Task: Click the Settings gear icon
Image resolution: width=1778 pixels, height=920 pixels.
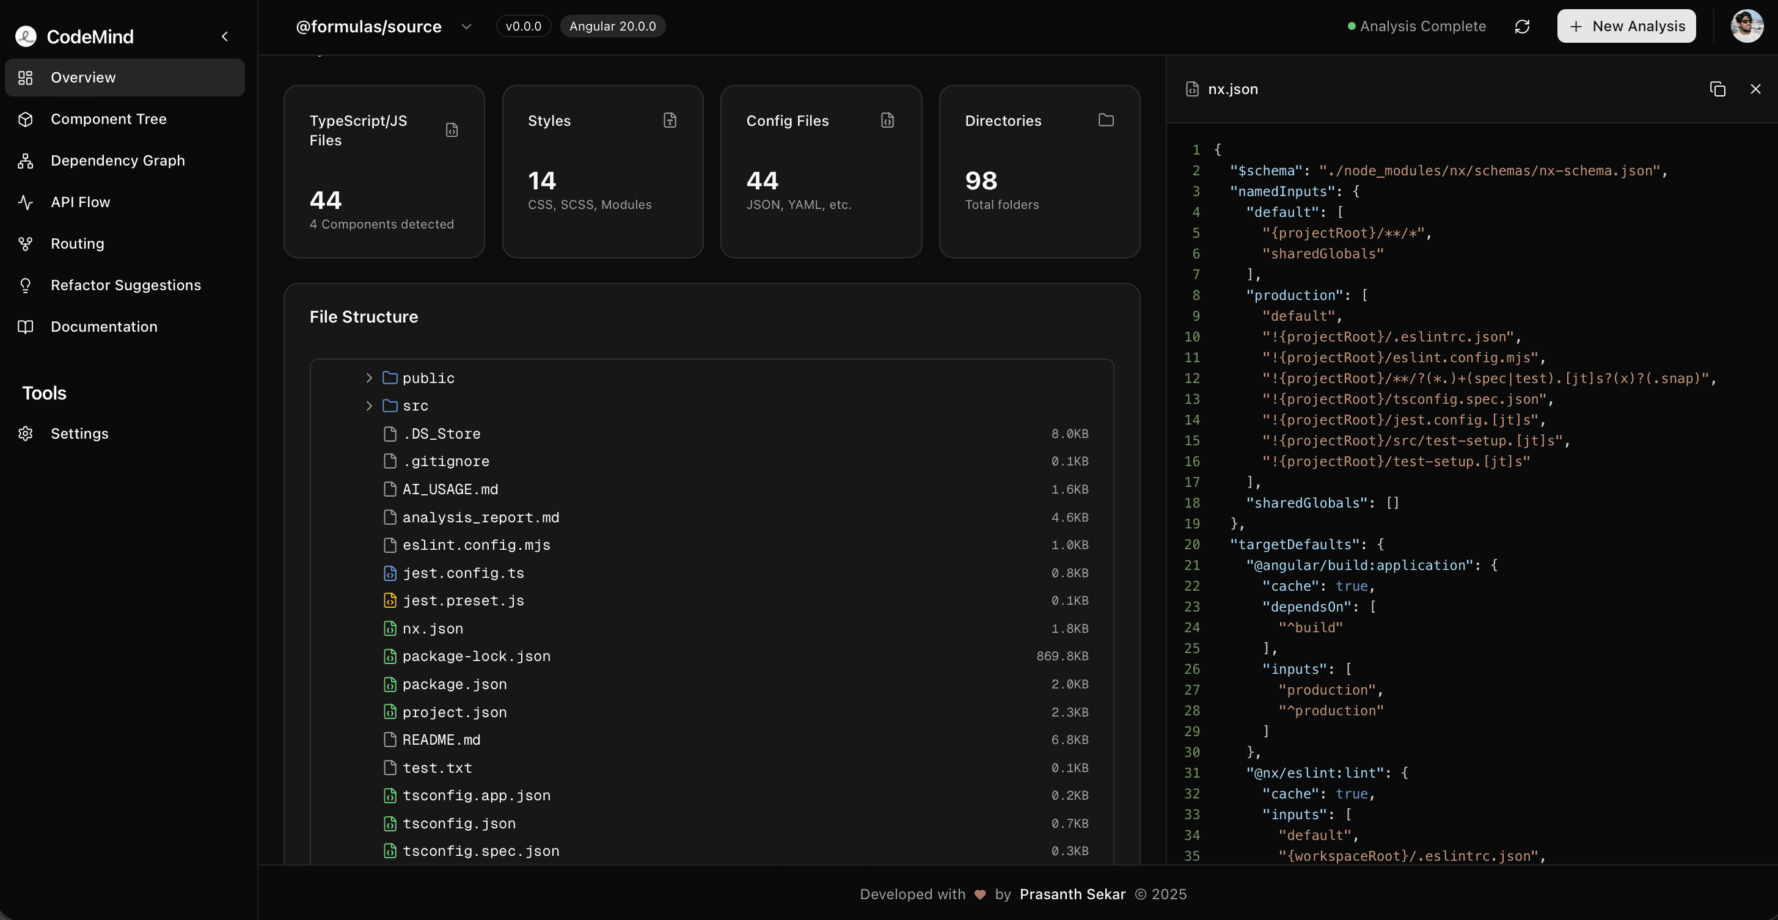Action: pyautogui.click(x=26, y=434)
